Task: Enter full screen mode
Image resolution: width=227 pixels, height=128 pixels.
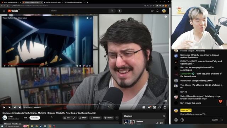Action: pyautogui.click(x=165, y=107)
